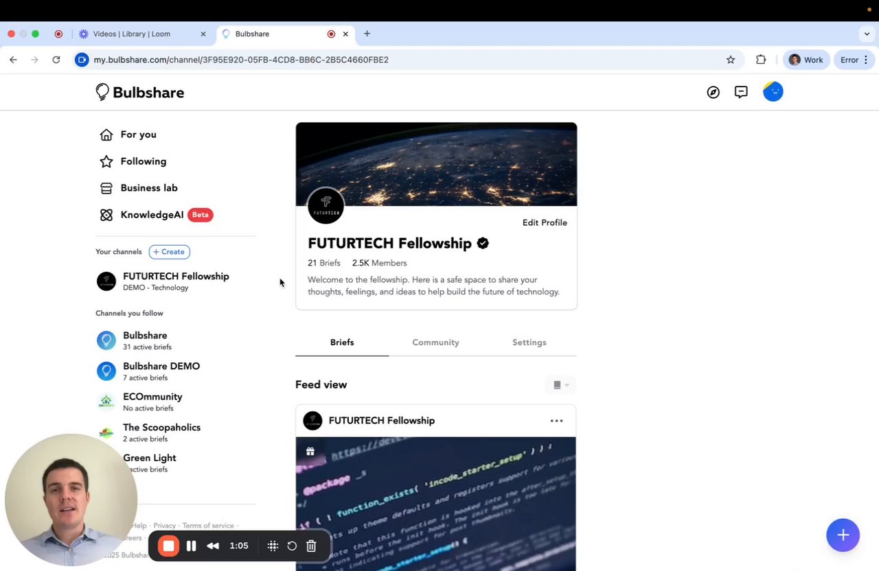The image size is (879, 571).
Task: Open the ECOmmunity channel
Action: [x=152, y=401]
